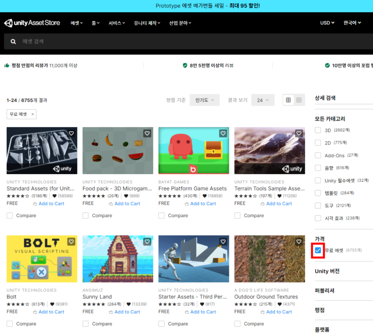Open the 서비스 navigation dropdown

pos(117,23)
